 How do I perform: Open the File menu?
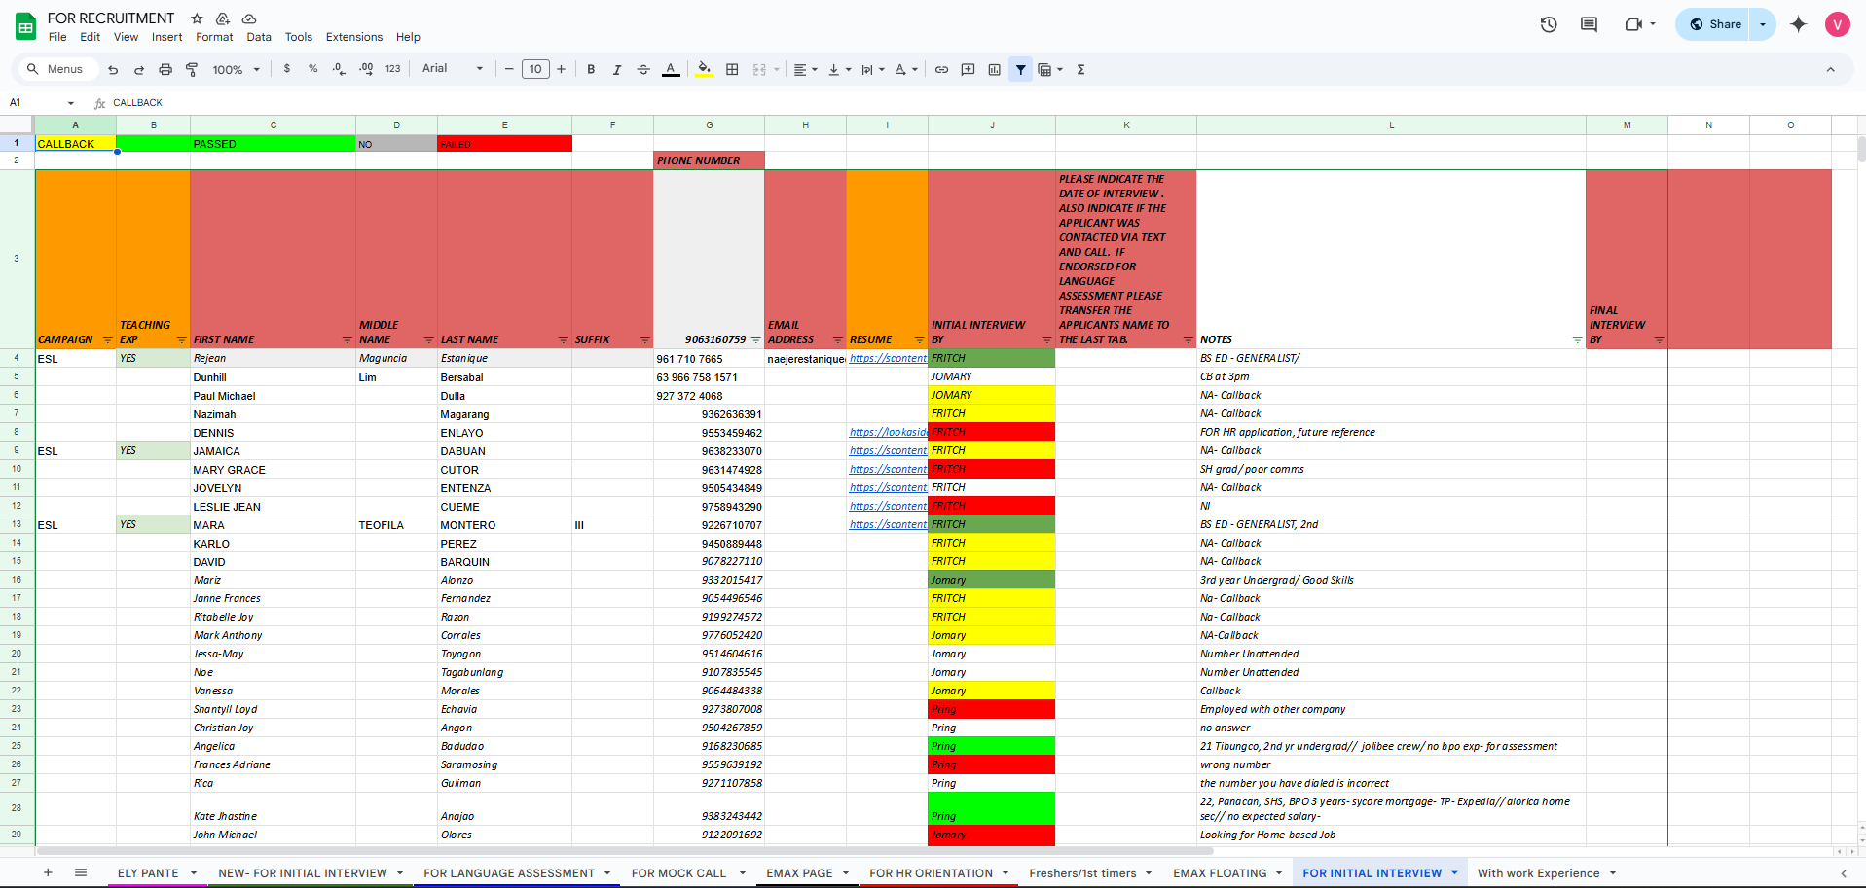click(x=57, y=37)
